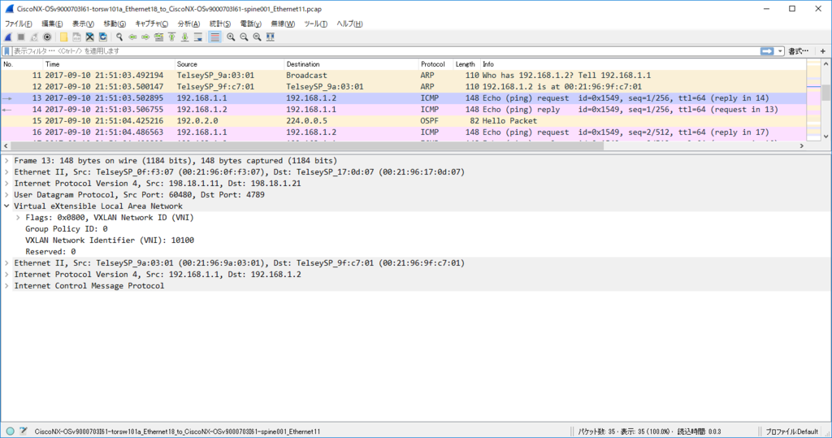
Task: Click the display filter bookmark icon
Action: tap(6, 51)
